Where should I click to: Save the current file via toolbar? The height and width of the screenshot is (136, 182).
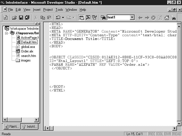21,18
